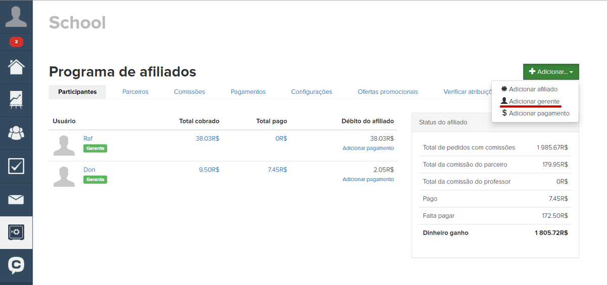This screenshot has width=607, height=285.
Task: Go to the home icon in sidebar
Action: 16,67
